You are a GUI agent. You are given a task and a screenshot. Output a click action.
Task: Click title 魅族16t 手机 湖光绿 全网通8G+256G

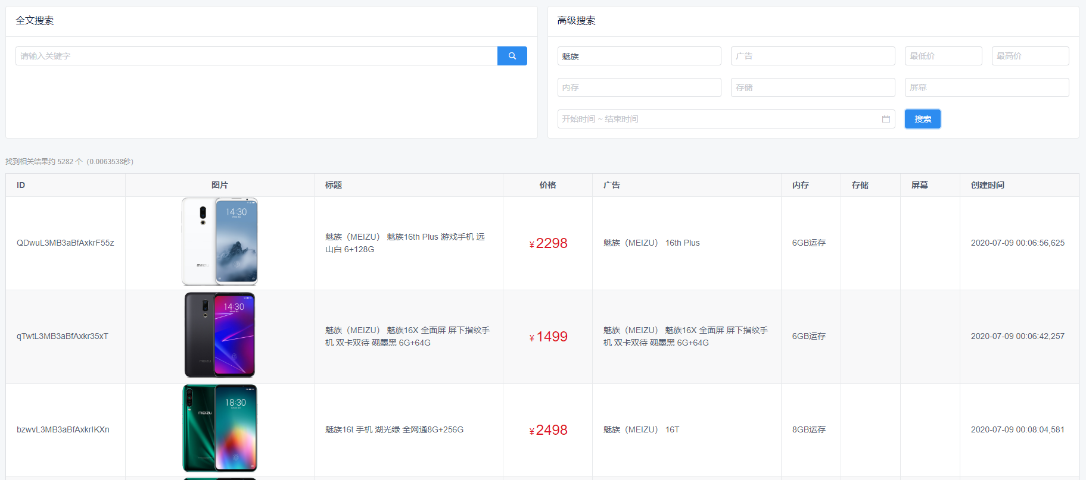point(394,429)
